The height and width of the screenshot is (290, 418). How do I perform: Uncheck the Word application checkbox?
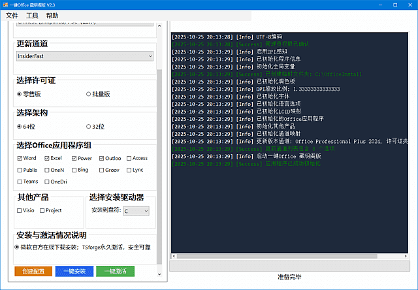[20, 158]
